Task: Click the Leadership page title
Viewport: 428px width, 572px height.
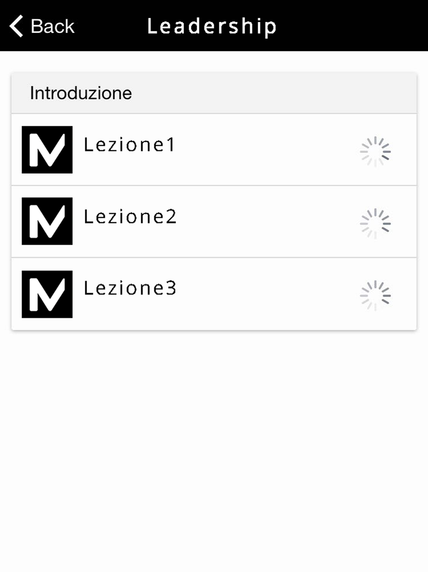Action: click(212, 26)
